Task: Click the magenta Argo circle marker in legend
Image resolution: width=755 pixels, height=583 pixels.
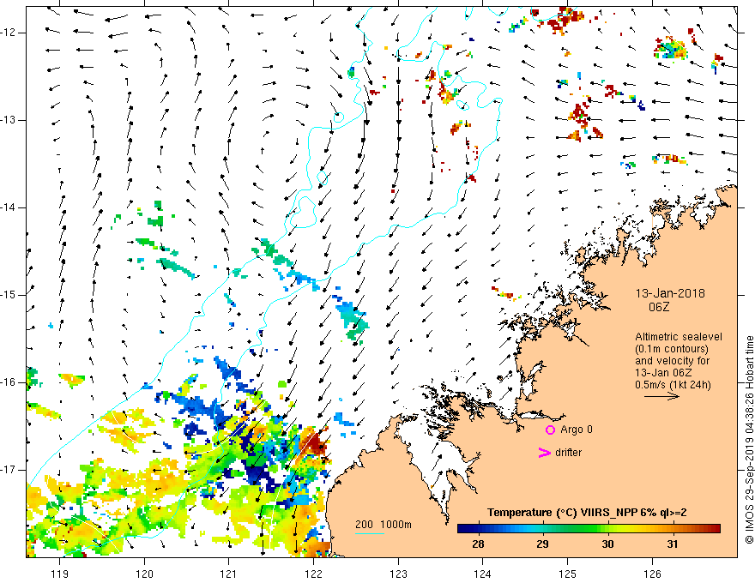Action: coord(550,430)
